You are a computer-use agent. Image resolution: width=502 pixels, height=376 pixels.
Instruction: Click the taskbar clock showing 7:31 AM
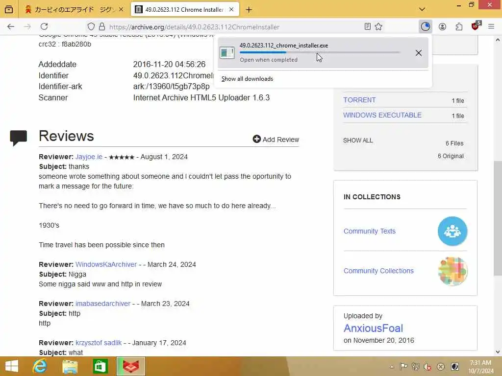[x=480, y=367]
